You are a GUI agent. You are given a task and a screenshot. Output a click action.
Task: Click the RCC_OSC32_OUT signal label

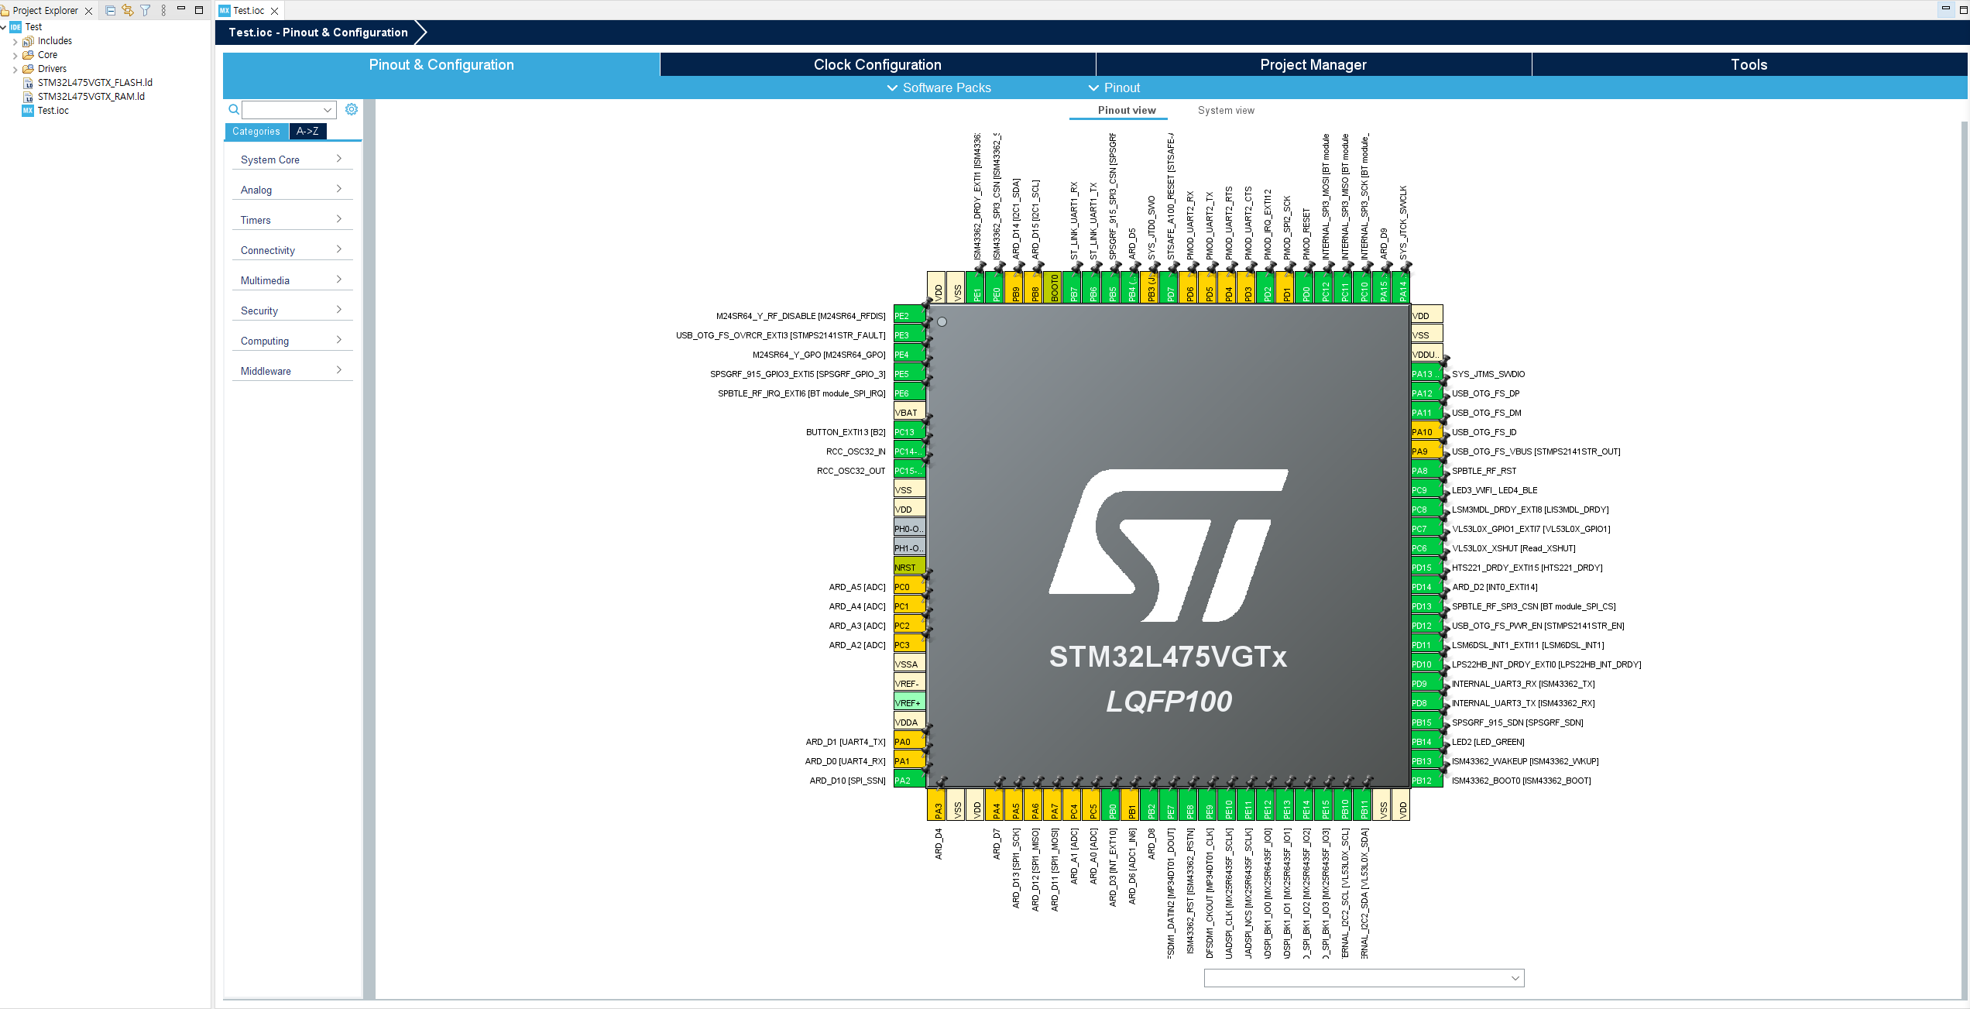[851, 471]
